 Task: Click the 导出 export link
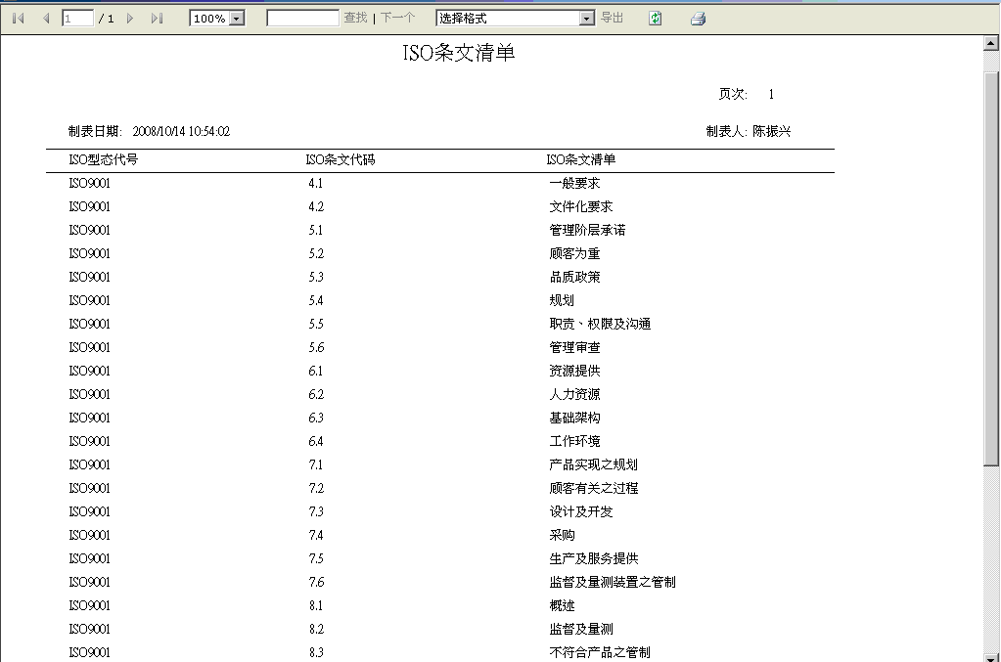coord(612,19)
